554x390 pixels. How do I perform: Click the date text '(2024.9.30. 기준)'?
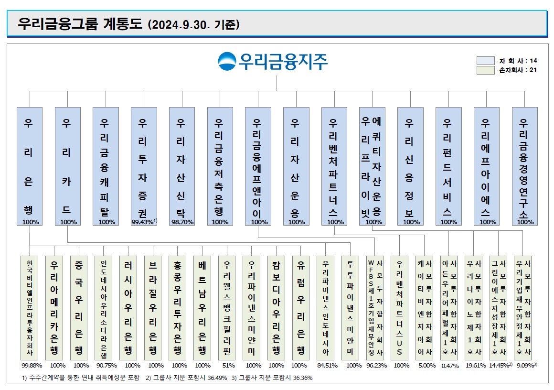click(x=194, y=24)
